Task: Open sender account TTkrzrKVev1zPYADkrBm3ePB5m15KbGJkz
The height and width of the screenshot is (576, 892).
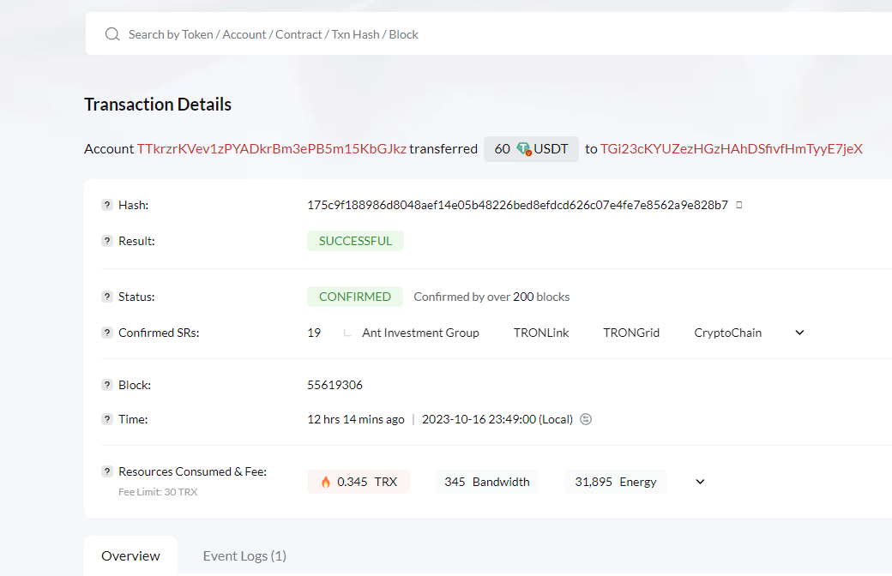Action: (x=271, y=149)
